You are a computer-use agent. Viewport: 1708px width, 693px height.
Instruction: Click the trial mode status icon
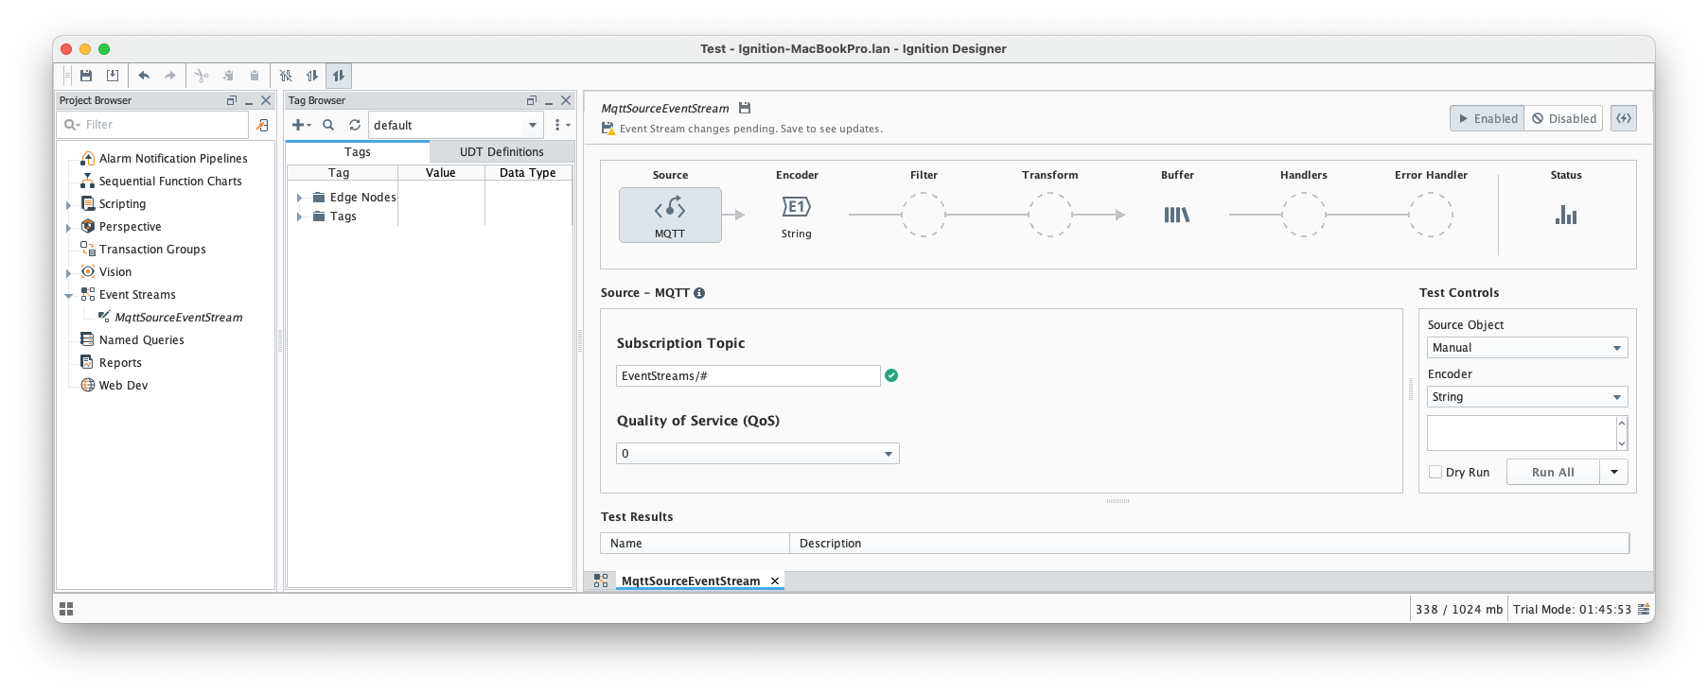(x=1645, y=609)
